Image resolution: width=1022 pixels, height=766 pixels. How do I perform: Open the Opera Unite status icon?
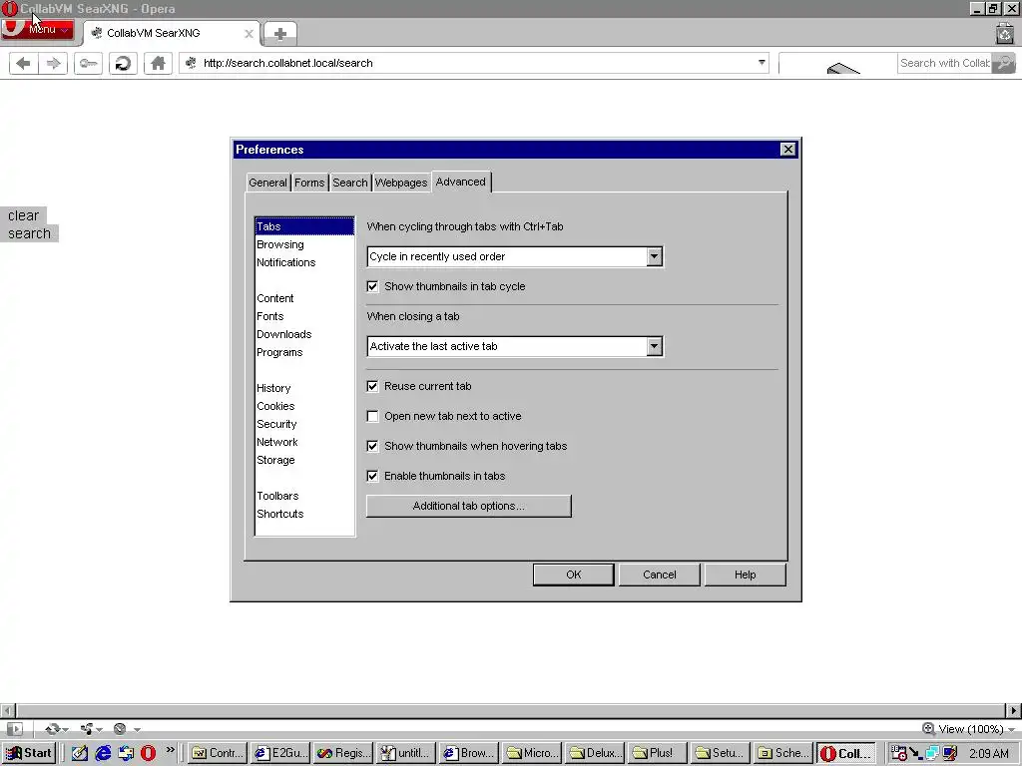(x=86, y=729)
